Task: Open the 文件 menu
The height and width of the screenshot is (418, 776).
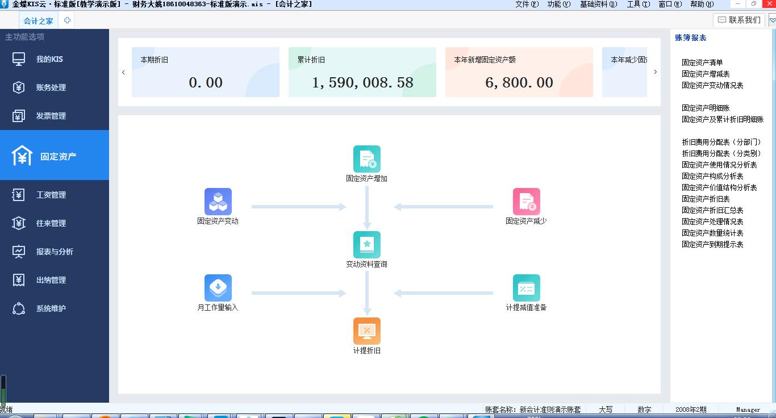Action: [x=527, y=4]
